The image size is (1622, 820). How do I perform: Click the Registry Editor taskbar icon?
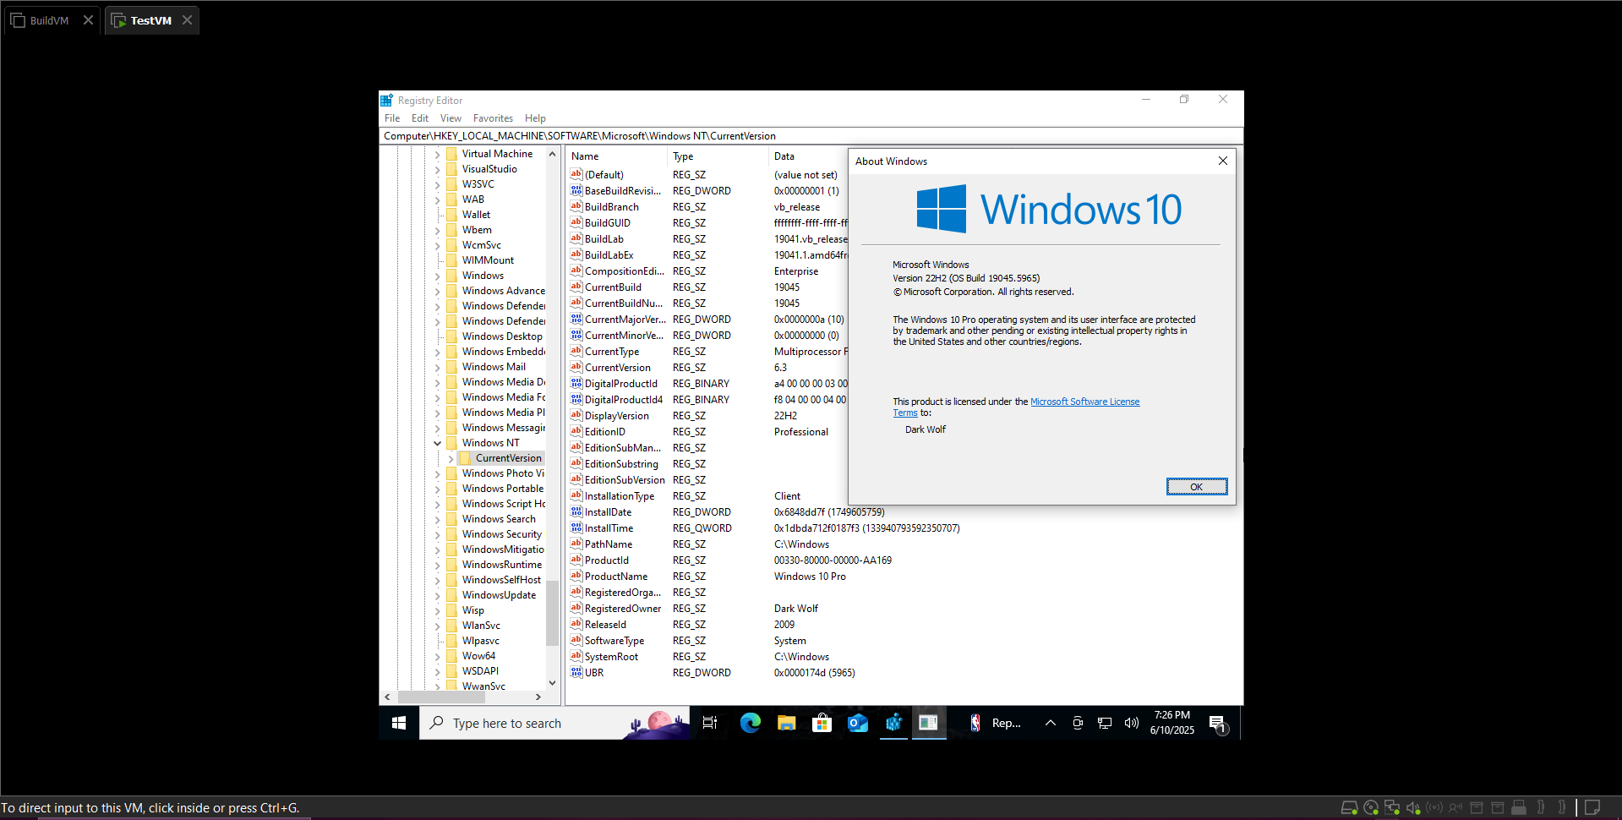[893, 723]
